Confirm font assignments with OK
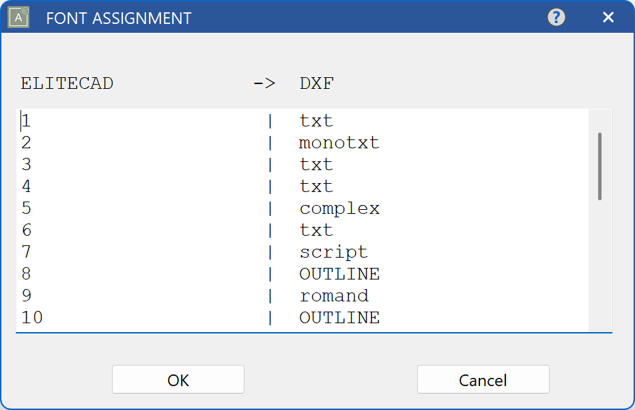635x410 pixels. [178, 379]
